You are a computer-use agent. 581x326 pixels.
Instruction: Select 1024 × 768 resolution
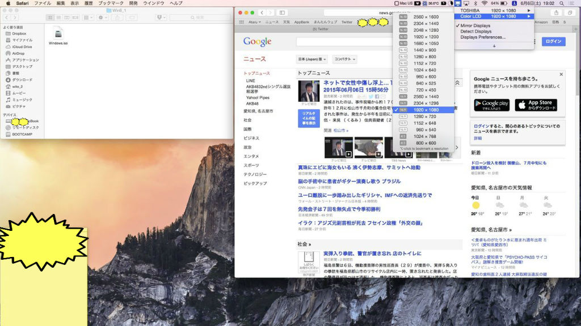[423, 136]
